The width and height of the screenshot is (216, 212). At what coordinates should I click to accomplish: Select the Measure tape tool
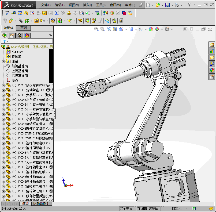(x=13, y=13)
